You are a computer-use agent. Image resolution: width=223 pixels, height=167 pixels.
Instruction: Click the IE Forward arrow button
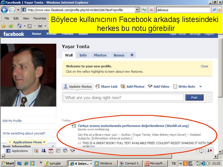(12, 10)
